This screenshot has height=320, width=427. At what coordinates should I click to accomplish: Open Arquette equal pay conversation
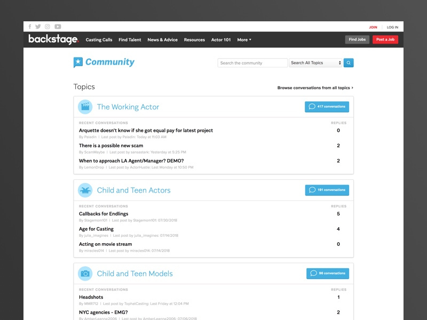tap(146, 130)
